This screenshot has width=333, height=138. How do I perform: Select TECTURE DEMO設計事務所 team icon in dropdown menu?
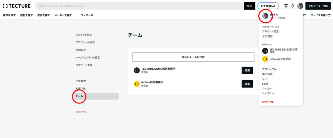click(x=265, y=51)
